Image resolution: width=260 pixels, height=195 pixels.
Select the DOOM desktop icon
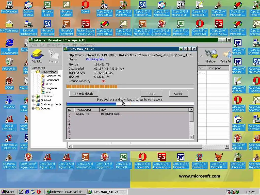tap(9, 83)
